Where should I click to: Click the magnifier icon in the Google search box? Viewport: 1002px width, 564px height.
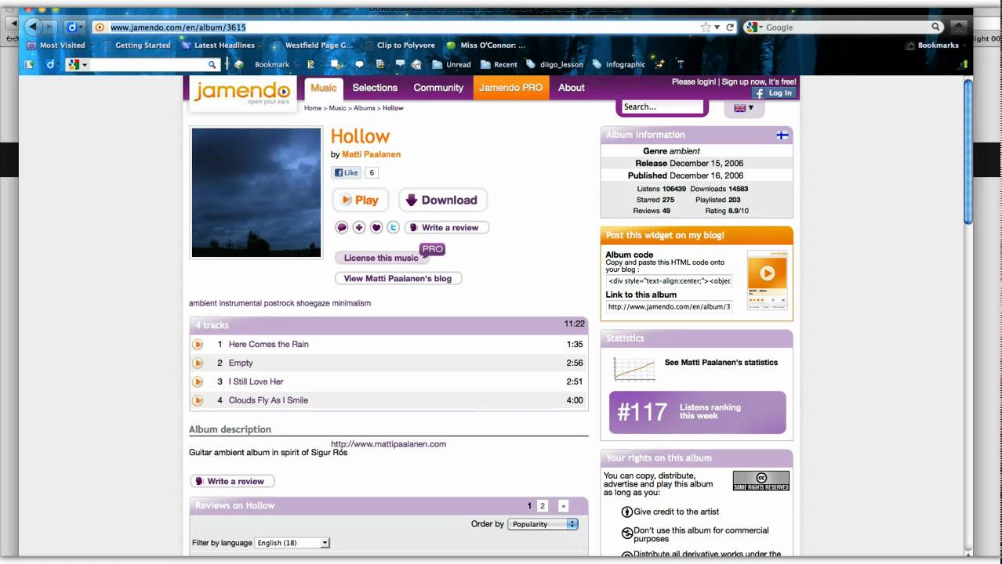tap(936, 27)
